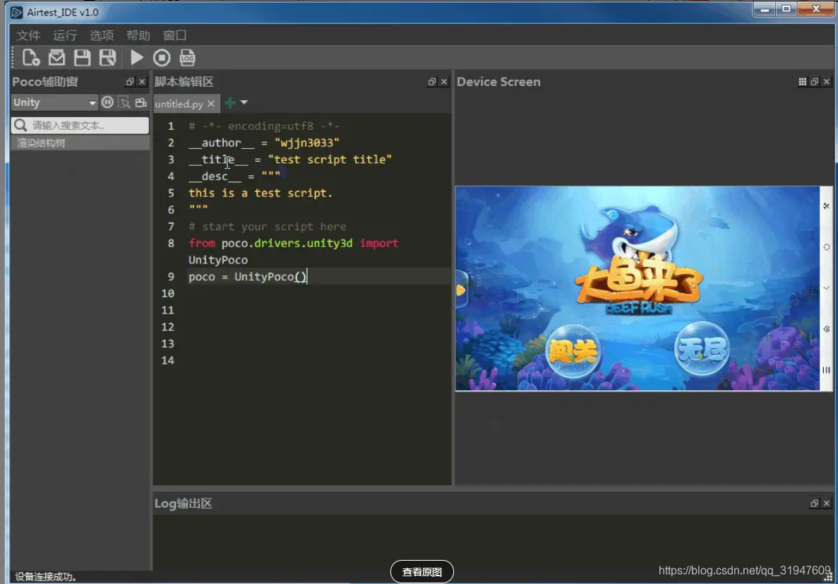Open the 运行 menu
The image size is (838, 584).
pos(65,35)
